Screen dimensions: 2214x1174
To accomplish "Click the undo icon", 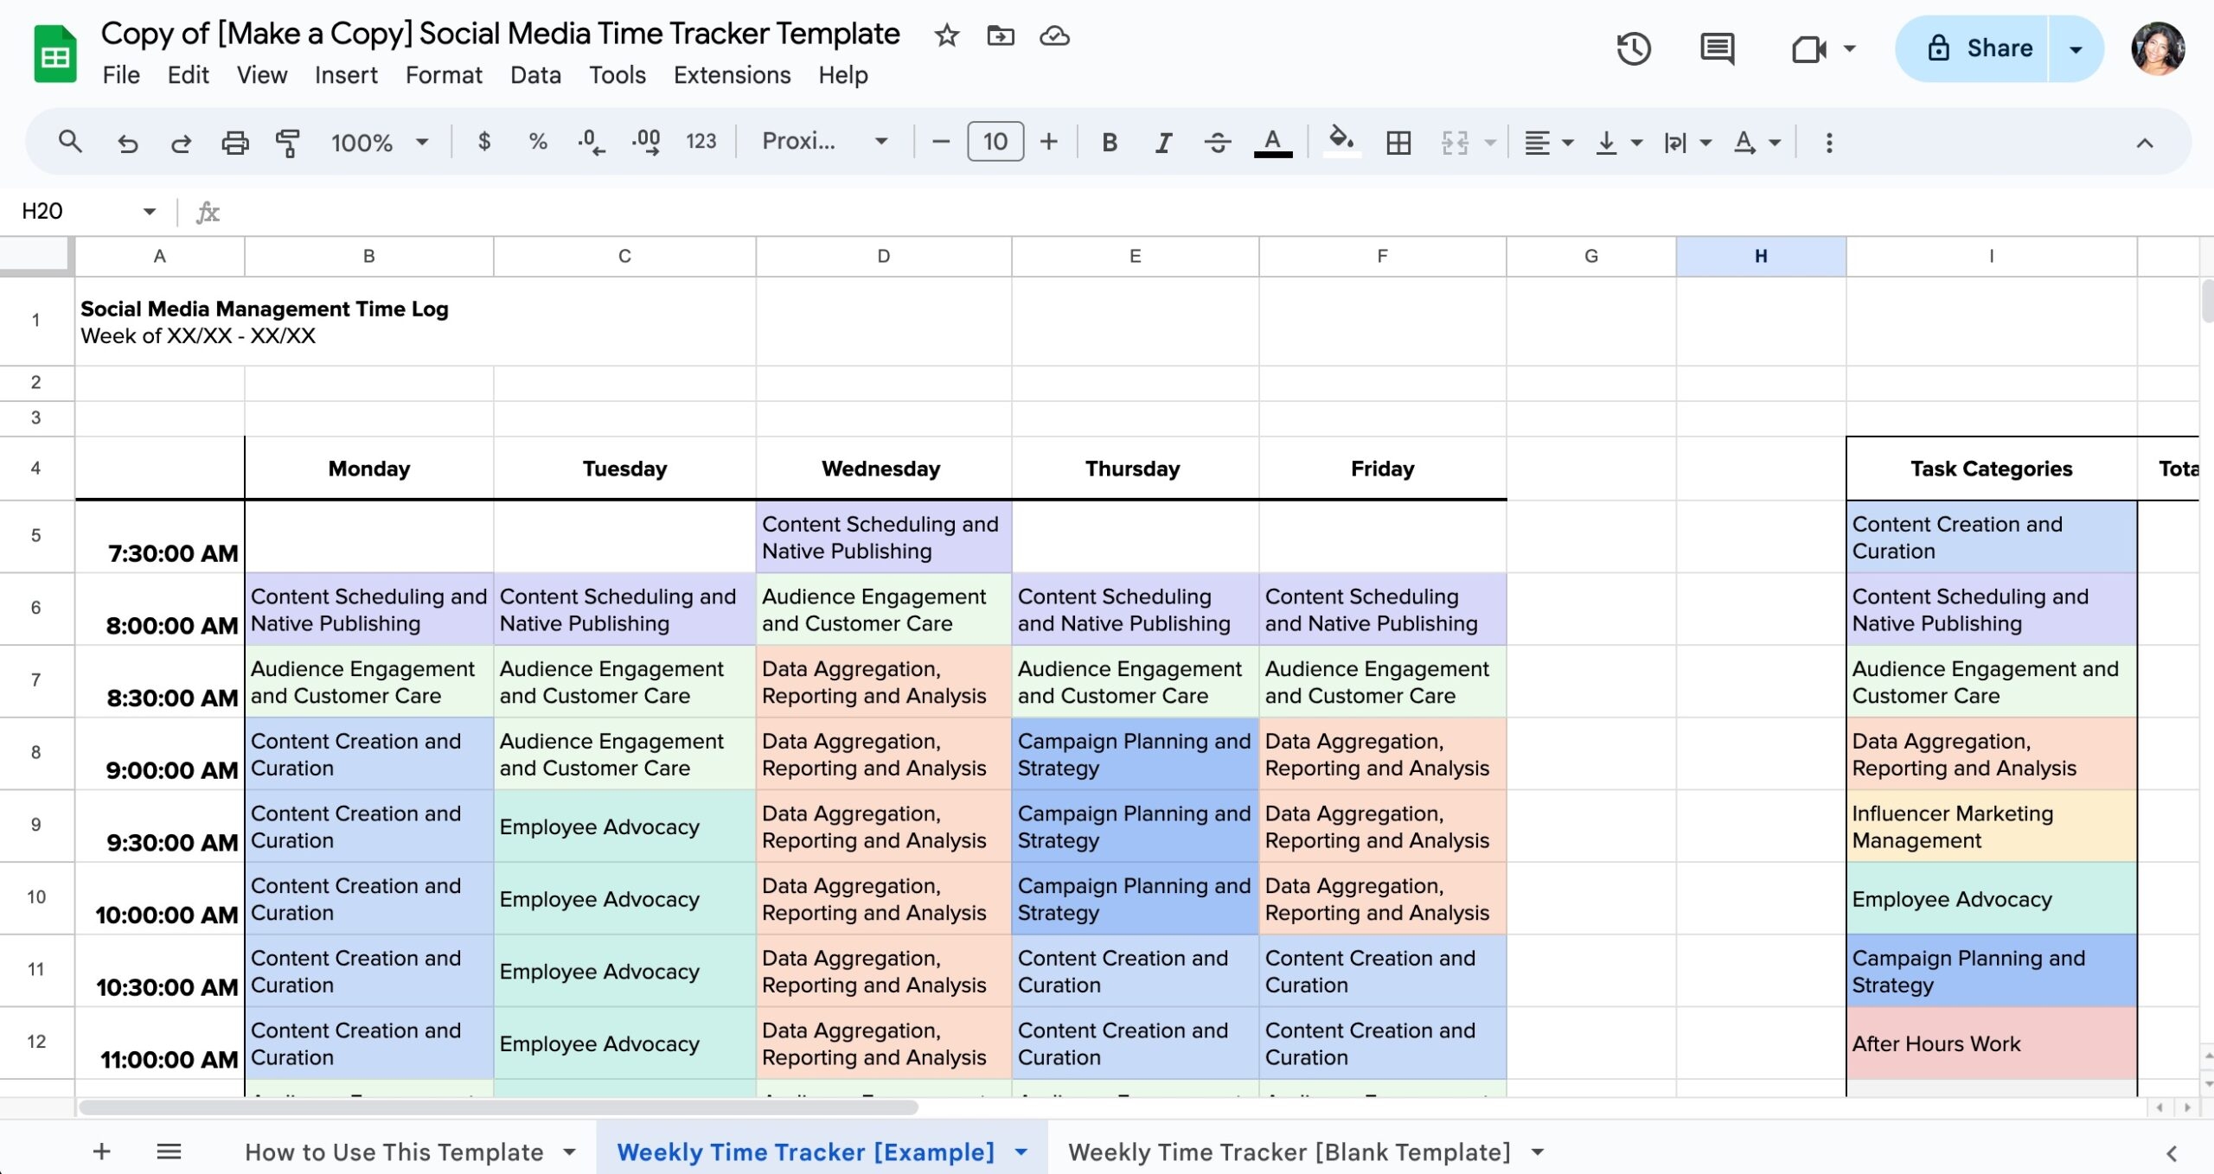I will pyautogui.click(x=128, y=142).
